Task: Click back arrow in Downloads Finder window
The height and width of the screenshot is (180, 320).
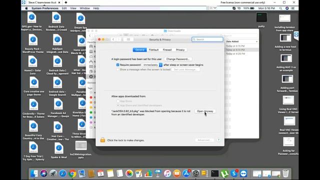Action: tap(90, 35)
